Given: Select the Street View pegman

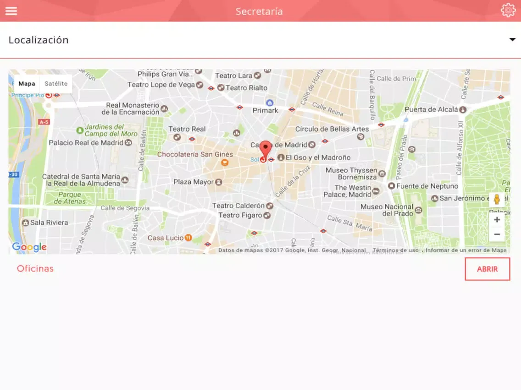Looking at the screenshot, I should tap(497, 199).
